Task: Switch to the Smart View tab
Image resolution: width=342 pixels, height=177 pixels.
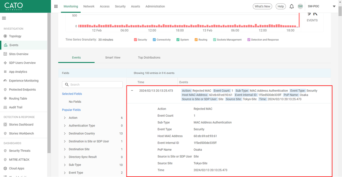Action: (x=113, y=57)
